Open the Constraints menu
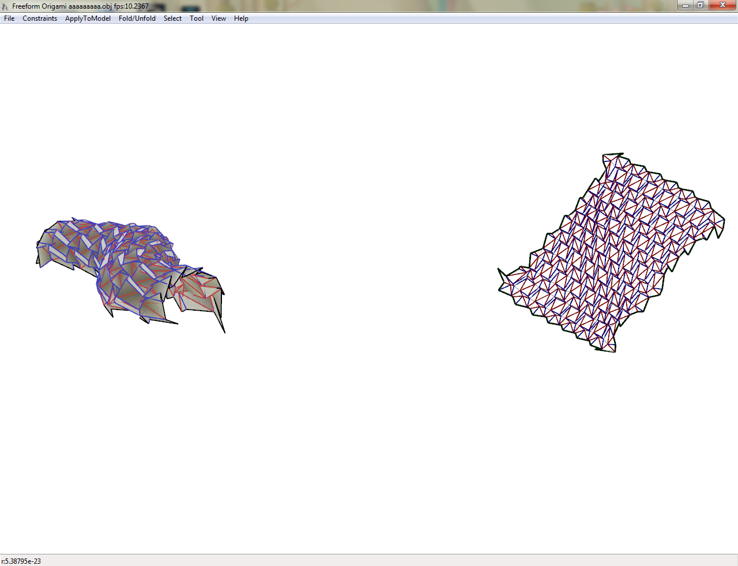 40,18
